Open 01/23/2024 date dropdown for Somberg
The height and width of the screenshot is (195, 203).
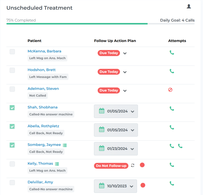point(132,149)
